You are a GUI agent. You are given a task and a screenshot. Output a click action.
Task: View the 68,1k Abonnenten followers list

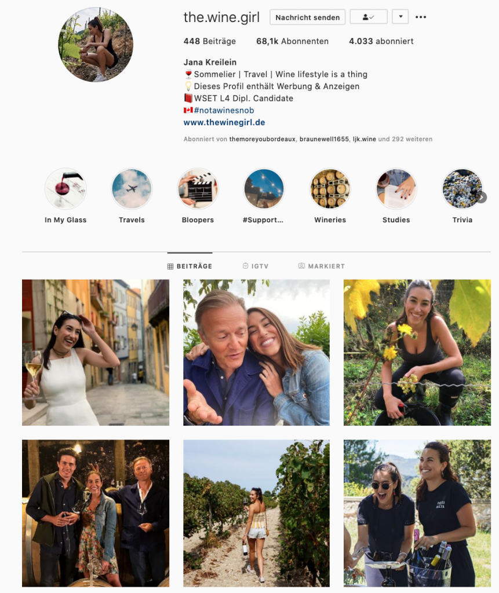click(292, 41)
